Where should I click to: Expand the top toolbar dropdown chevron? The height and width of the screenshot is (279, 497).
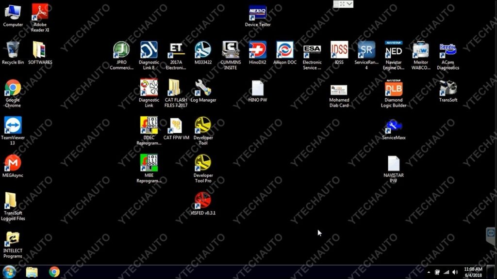click(349, 4)
